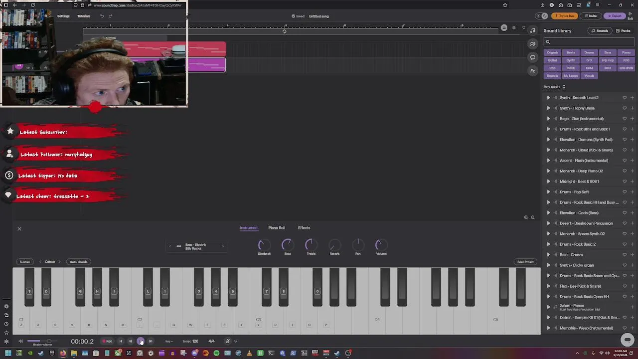Favorite Synth - Trophy Brass heart icon
Image resolution: width=638 pixels, height=359 pixels.
[625, 108]
